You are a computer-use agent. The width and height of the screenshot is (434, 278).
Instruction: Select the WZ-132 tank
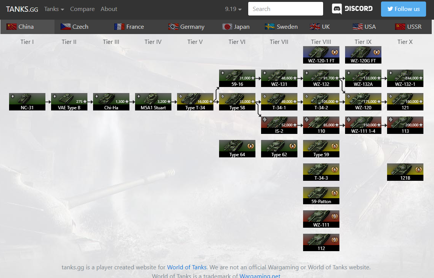click(x=321, y=78)
